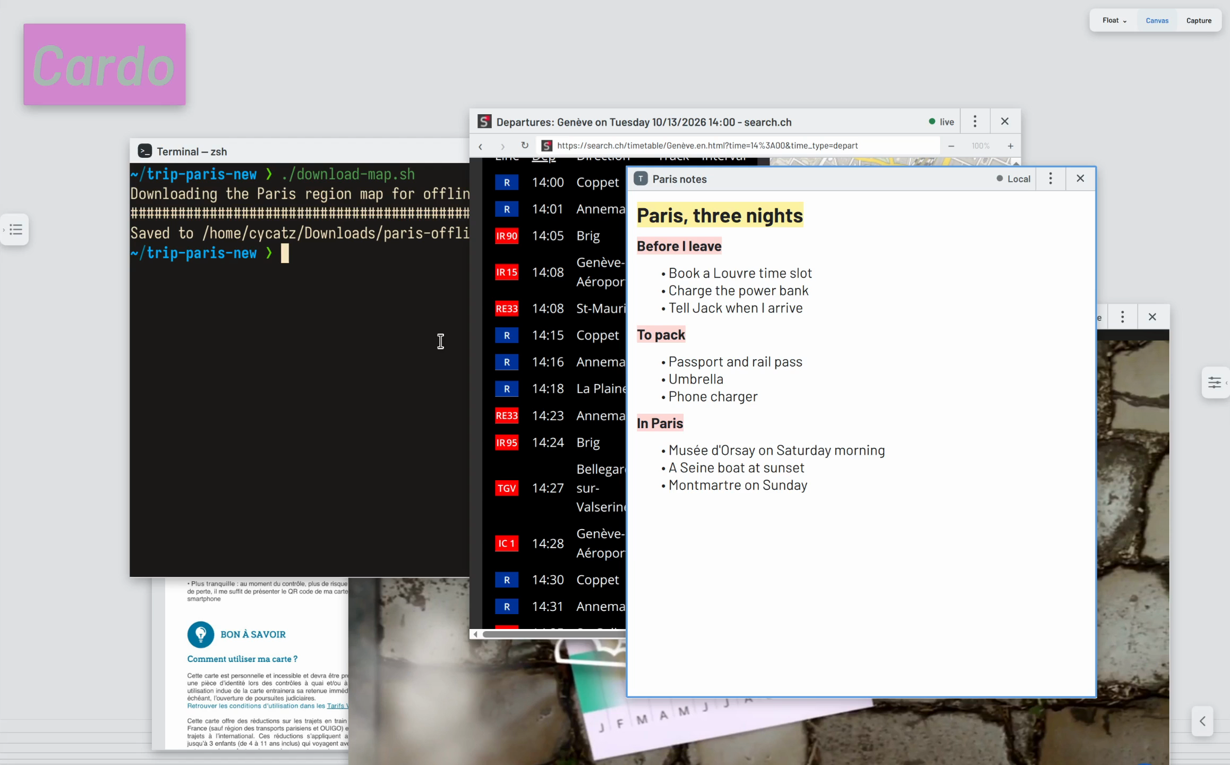Open the outline list panel on left edge
The width and height of the screenshot is (1230, 765).
click(15, 229)
